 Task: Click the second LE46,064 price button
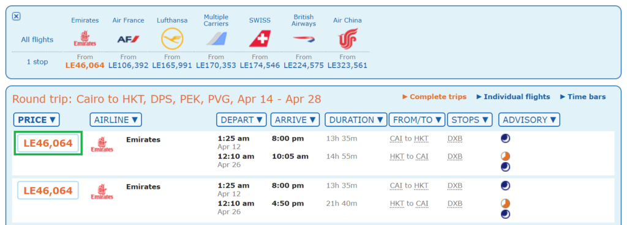pyautogui.click(x=48, y=190)
